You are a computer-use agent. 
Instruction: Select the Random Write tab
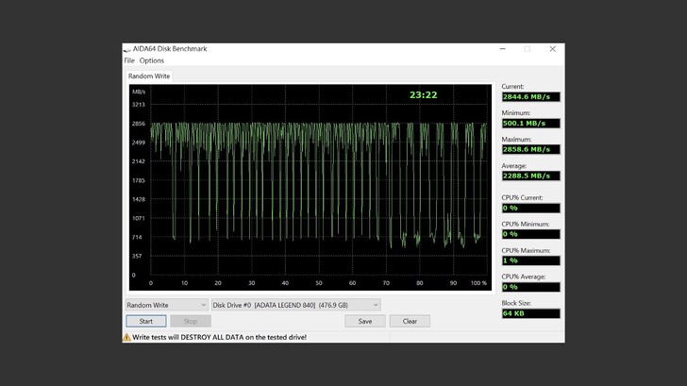[148, 76]
